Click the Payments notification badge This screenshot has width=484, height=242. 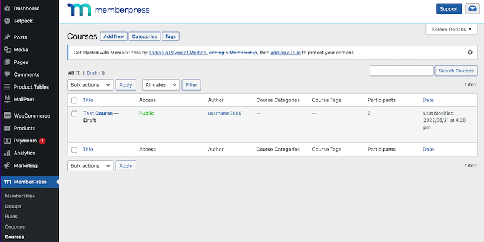click(x=42, y=141)
